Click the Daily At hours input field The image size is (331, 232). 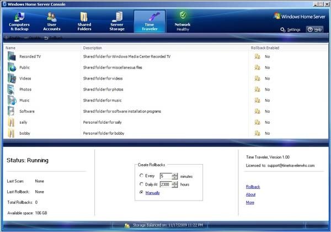[x=166, y=184]
